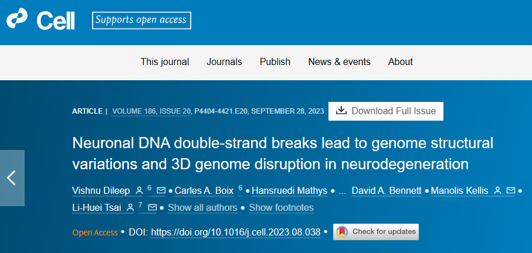
Task: Open Li-Huei Tsai's author profile icon
Action: pos(130,208)
